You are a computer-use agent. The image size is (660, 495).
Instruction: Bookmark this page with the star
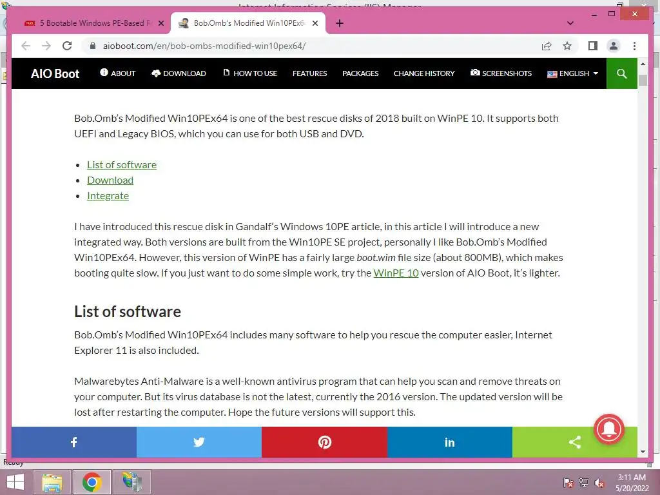click(x=567, y=46)
